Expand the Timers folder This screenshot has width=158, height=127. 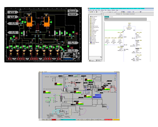89,34
